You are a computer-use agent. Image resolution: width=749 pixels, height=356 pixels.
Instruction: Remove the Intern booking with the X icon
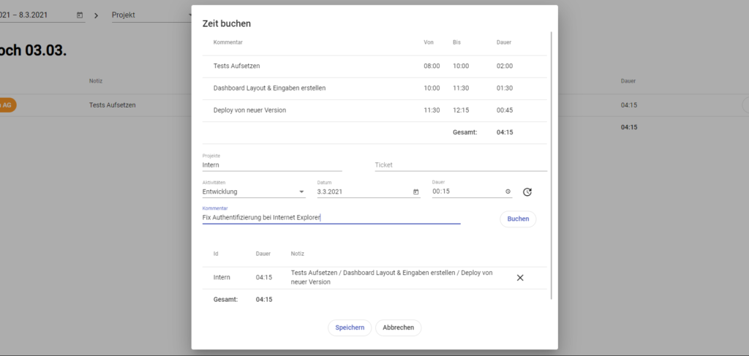[520, 278]
